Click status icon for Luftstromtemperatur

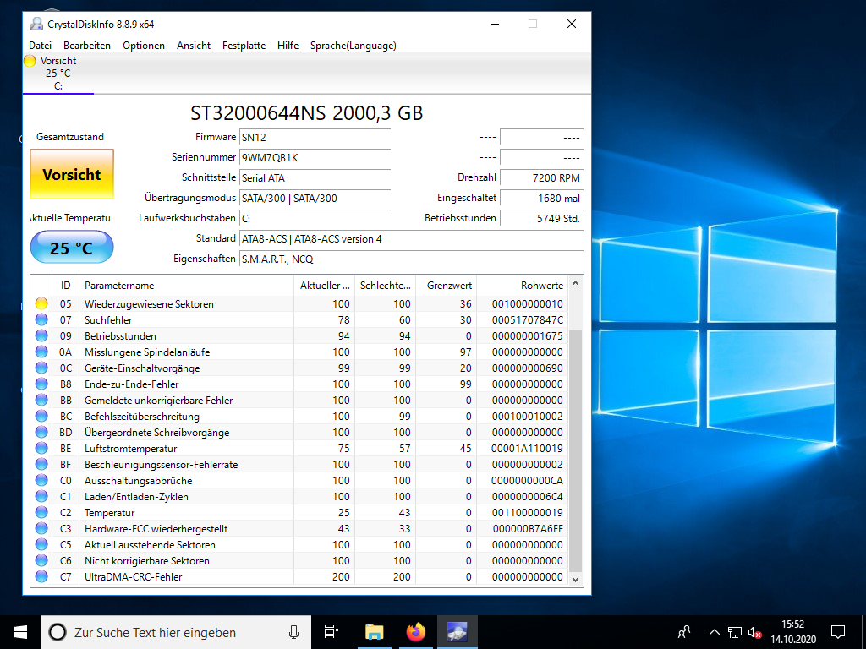click(x=41, y=448)
